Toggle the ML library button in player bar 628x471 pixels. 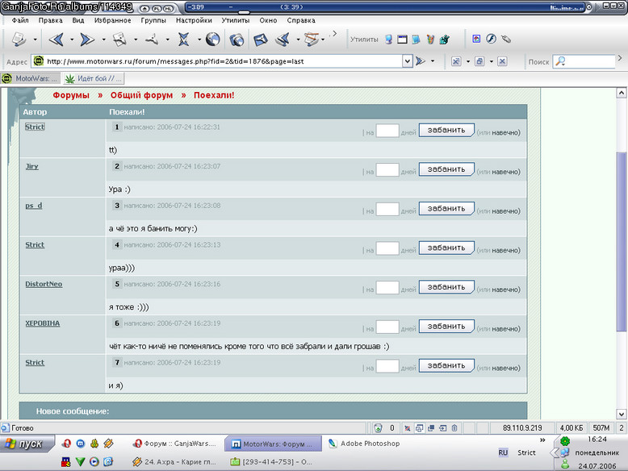[x=169, y=8]
